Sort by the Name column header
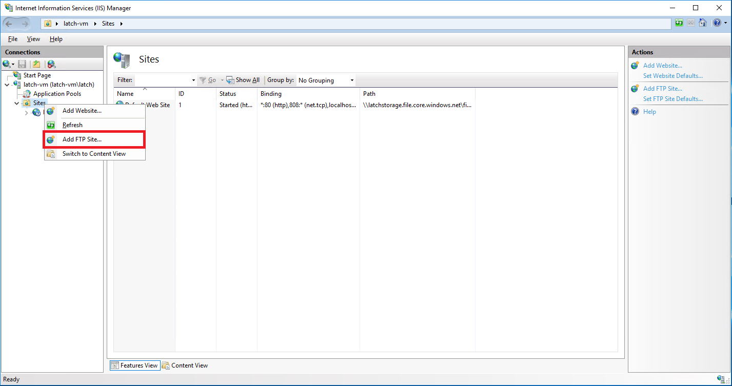 coord(144,94)
